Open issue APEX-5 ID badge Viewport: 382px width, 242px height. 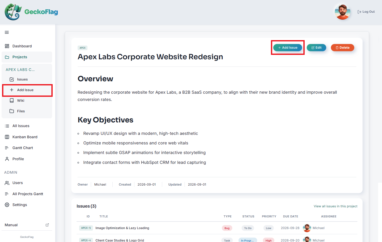click(86, 228)
